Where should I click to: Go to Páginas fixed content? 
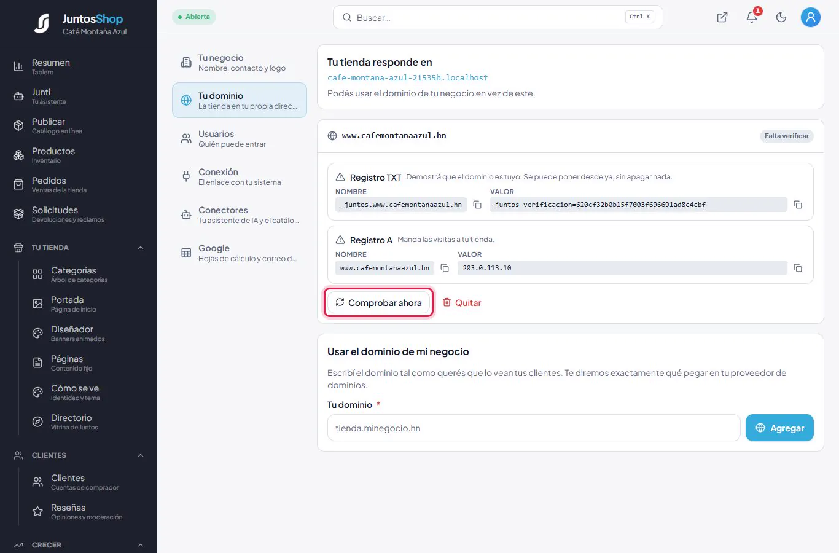coord(88,363)
